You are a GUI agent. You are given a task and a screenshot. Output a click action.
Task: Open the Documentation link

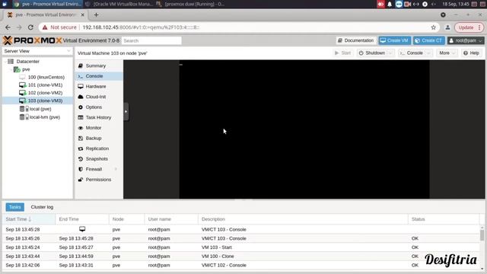pyautogui.click(x=355, y=40)
